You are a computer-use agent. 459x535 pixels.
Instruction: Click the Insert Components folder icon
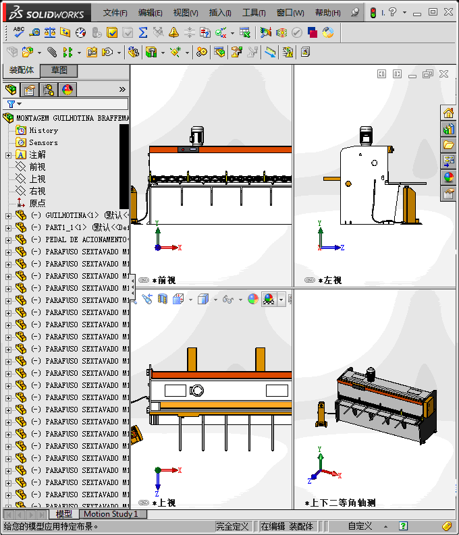(x=28, y=52)
